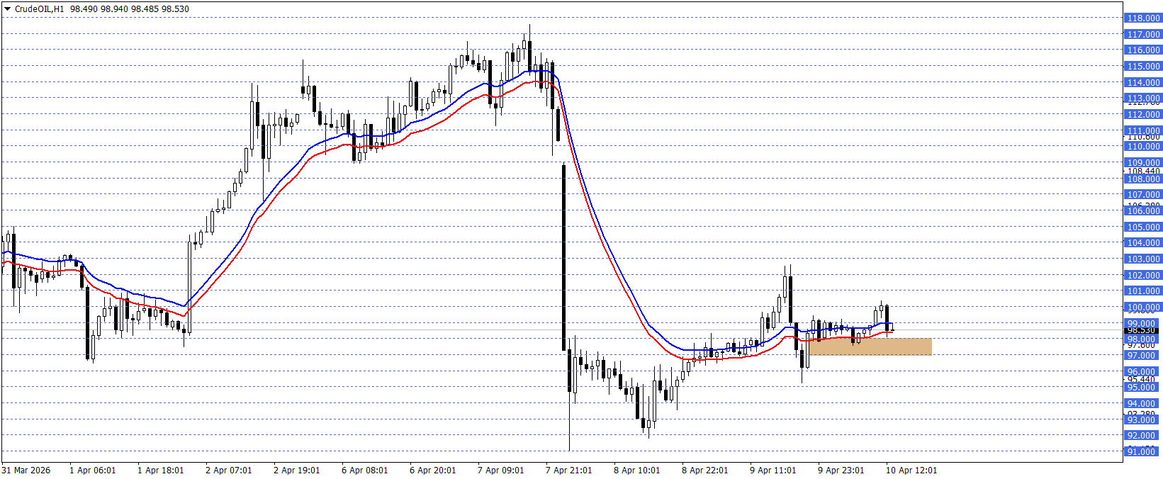Select the 105.000 price level label
This screenshot has height=479, width=1163.
[x=1142, y=227]
